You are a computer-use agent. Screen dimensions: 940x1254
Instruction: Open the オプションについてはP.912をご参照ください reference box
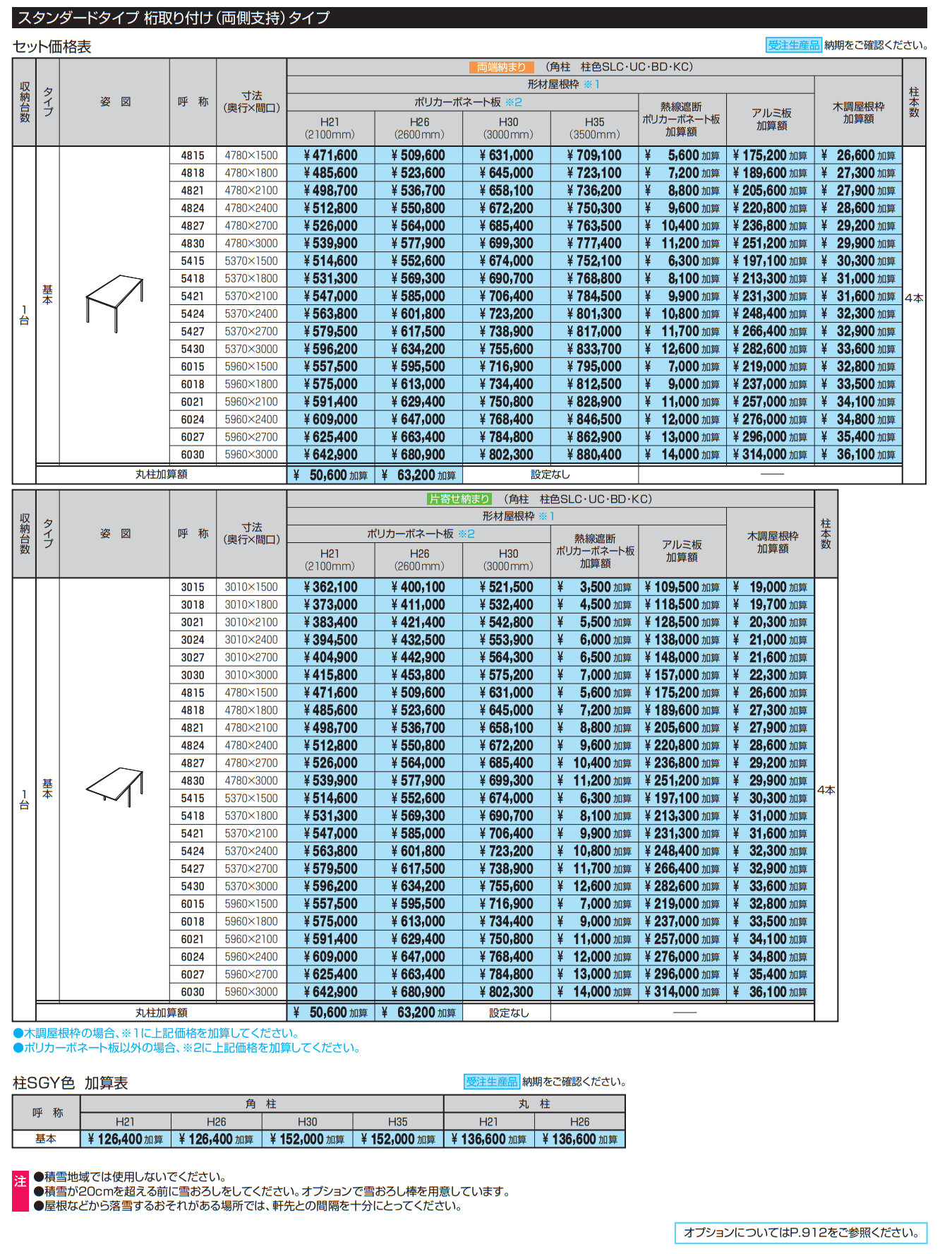pos(800,1233)
